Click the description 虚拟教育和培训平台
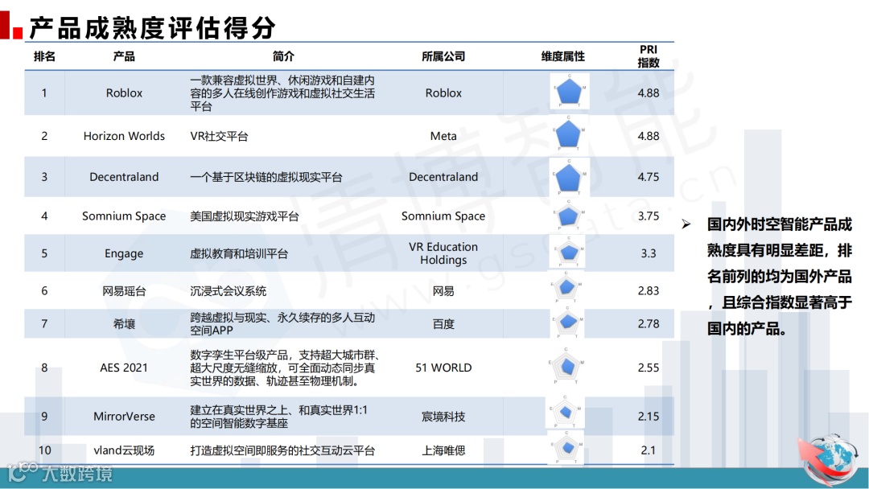This screenshot has width=869, height=489. (x=239, y=253)
